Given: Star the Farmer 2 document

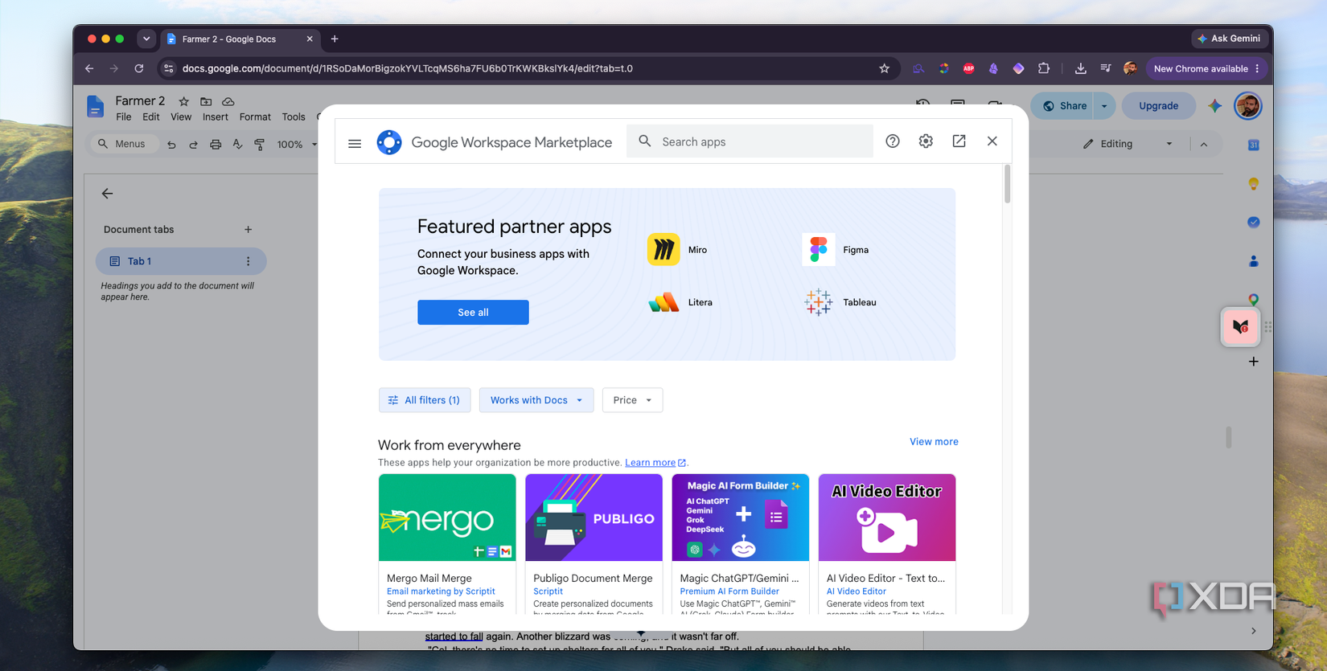Looking at the screenshot, I should click(183, 101).
